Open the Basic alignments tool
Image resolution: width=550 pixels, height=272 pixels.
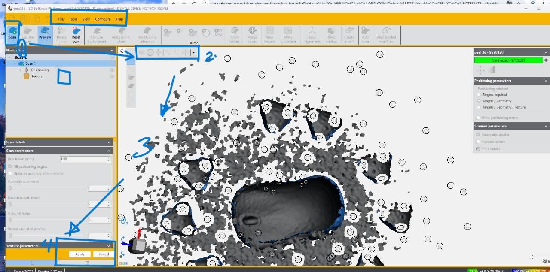[x=312, y=35]
